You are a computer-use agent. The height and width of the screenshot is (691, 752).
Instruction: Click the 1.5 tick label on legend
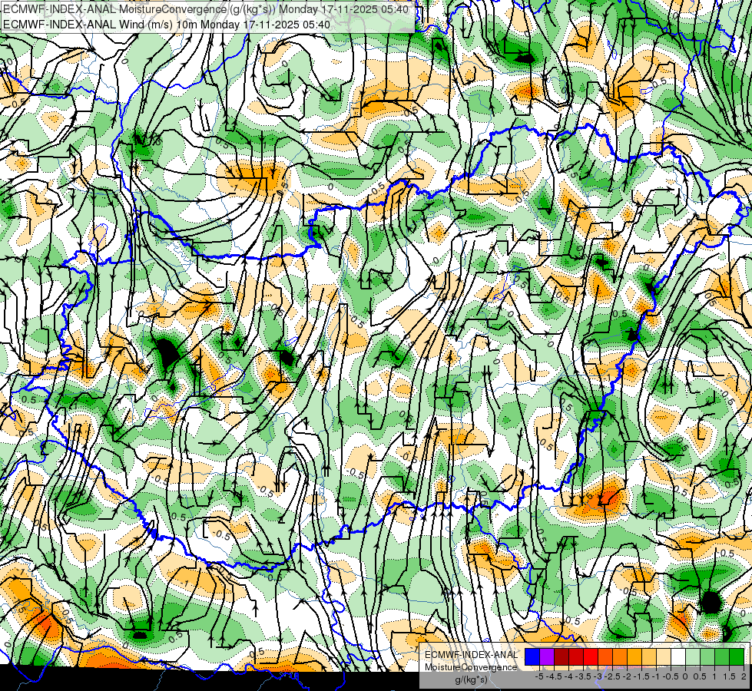(728, 676)
